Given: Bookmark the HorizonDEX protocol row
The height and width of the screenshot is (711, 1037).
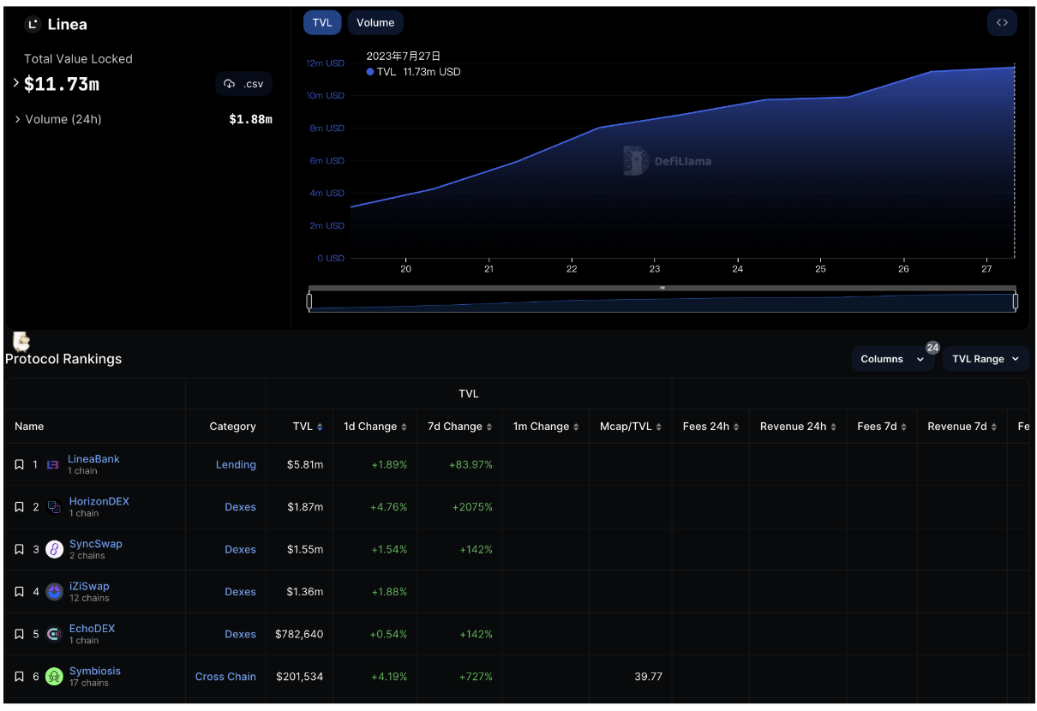Looking at the screenshot, I should 19,507.
